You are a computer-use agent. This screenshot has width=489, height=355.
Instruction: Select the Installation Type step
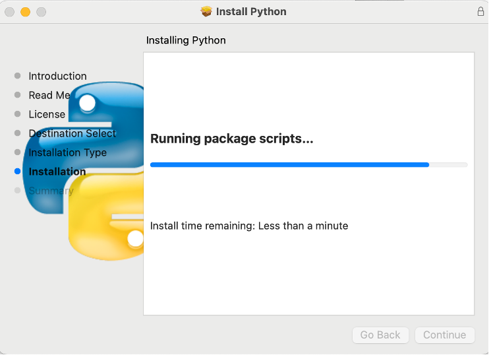68,152
